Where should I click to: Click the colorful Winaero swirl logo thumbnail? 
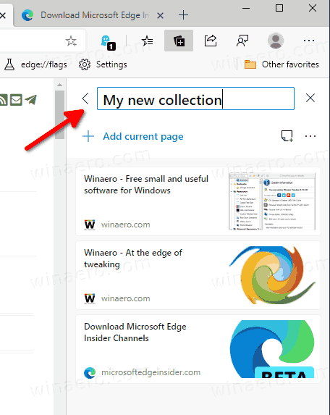point(272,275)
